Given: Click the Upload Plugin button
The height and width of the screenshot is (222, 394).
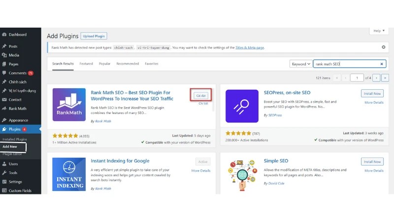Looking at the screenshot, I should [x=94, y=36].
